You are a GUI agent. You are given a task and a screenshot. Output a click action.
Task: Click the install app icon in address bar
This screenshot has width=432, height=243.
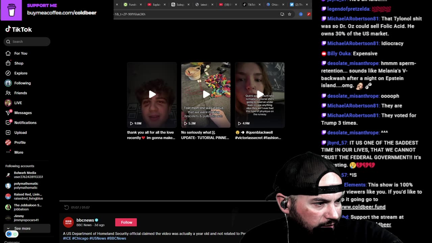click(282, 14)
